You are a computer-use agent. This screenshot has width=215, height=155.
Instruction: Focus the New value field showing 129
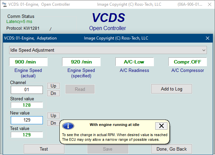(x=27, y=120)
